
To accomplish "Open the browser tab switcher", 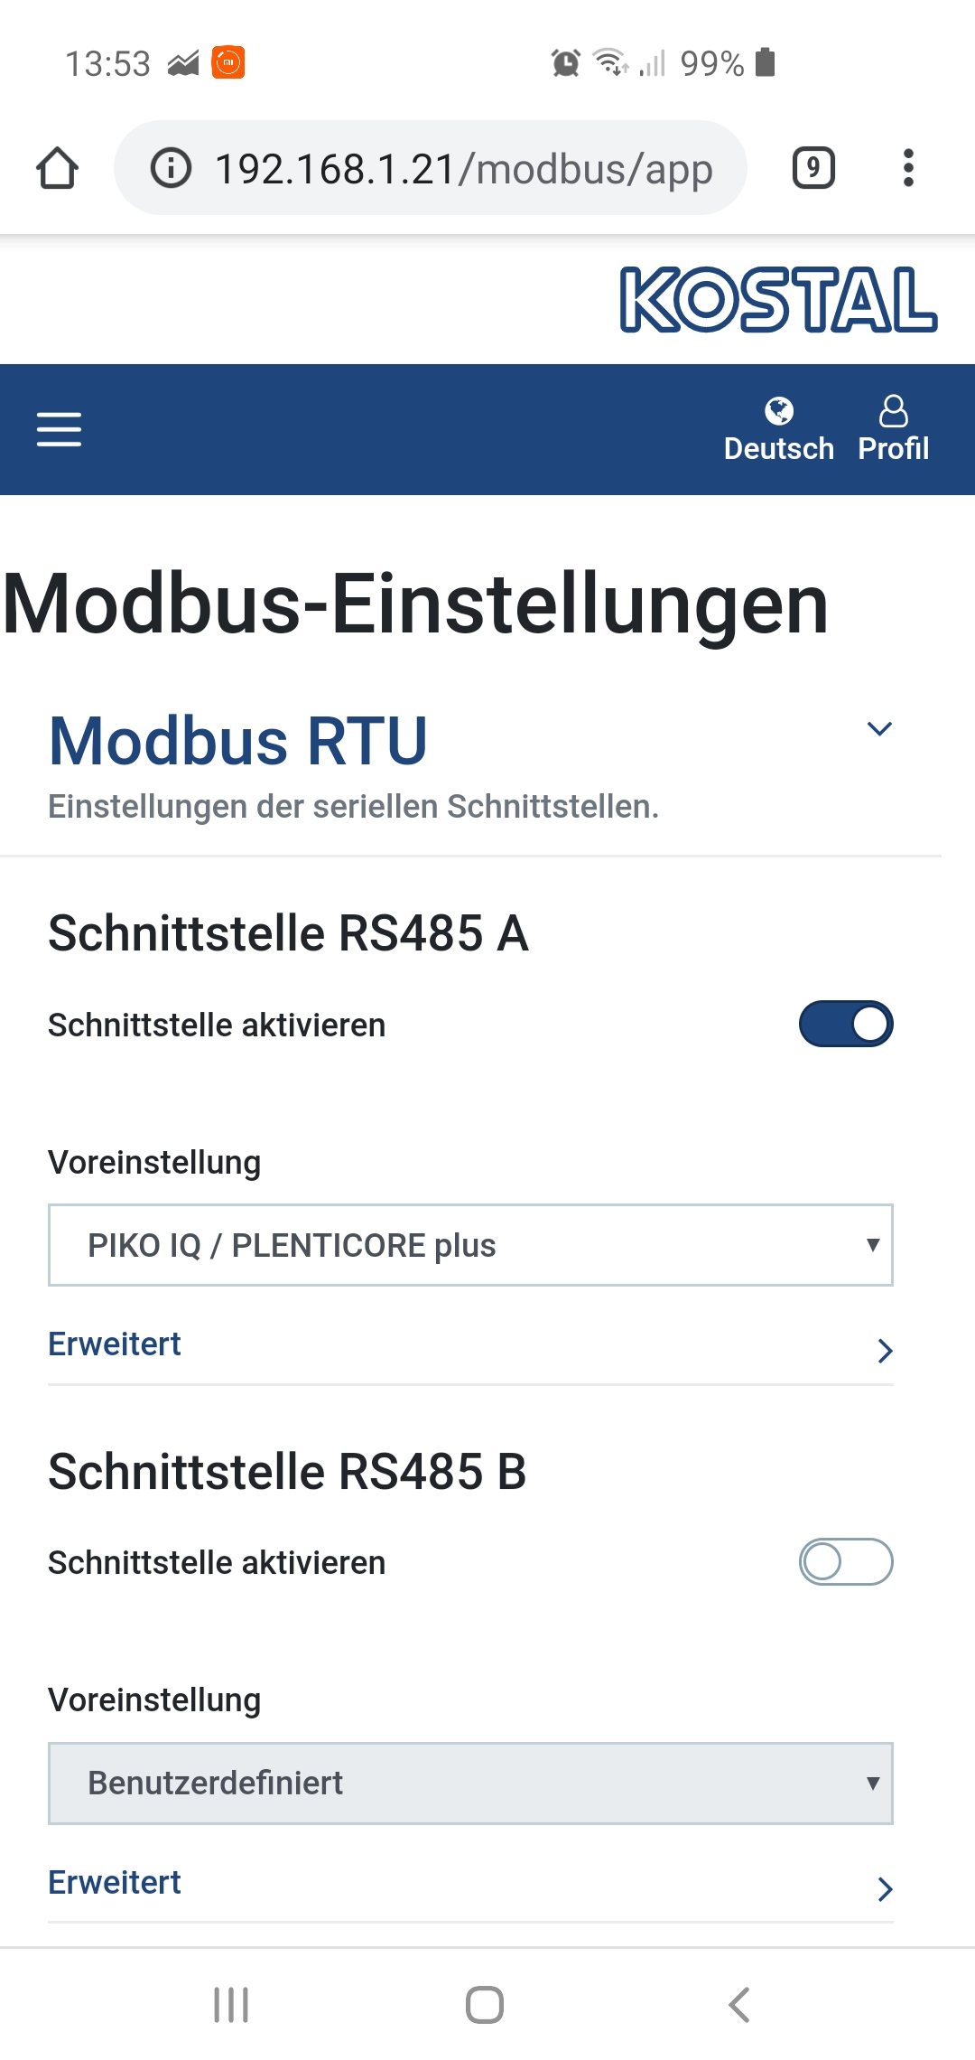I will (813, 168).
